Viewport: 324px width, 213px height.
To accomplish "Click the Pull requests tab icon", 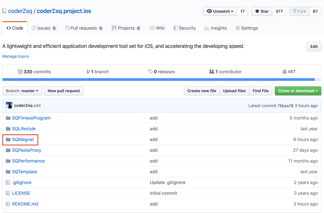I will coord(67,28).
